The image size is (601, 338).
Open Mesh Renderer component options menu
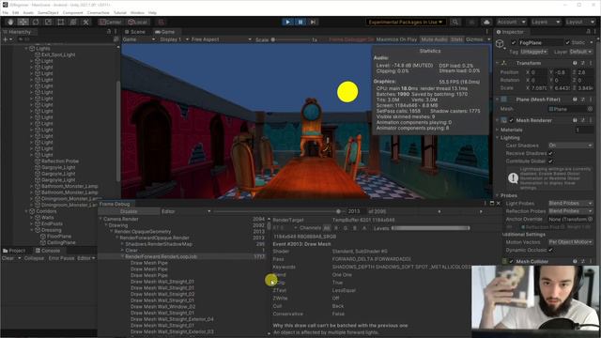click(591, 120)
